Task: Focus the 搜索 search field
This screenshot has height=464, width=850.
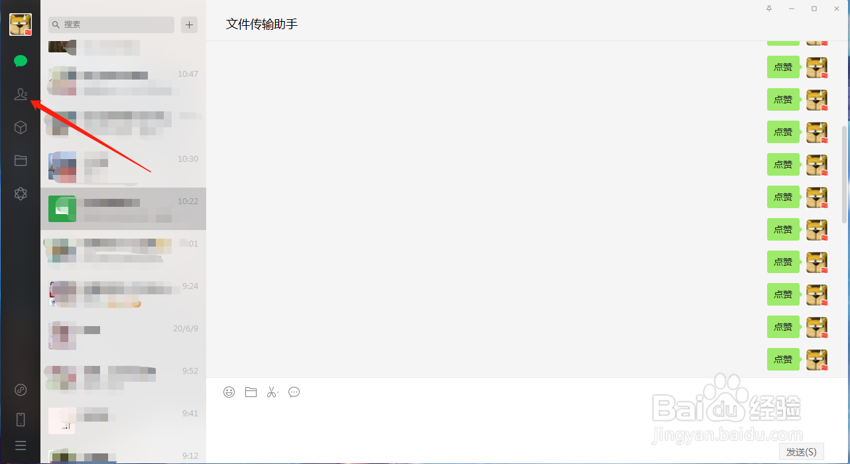Action: pos(111,25)
